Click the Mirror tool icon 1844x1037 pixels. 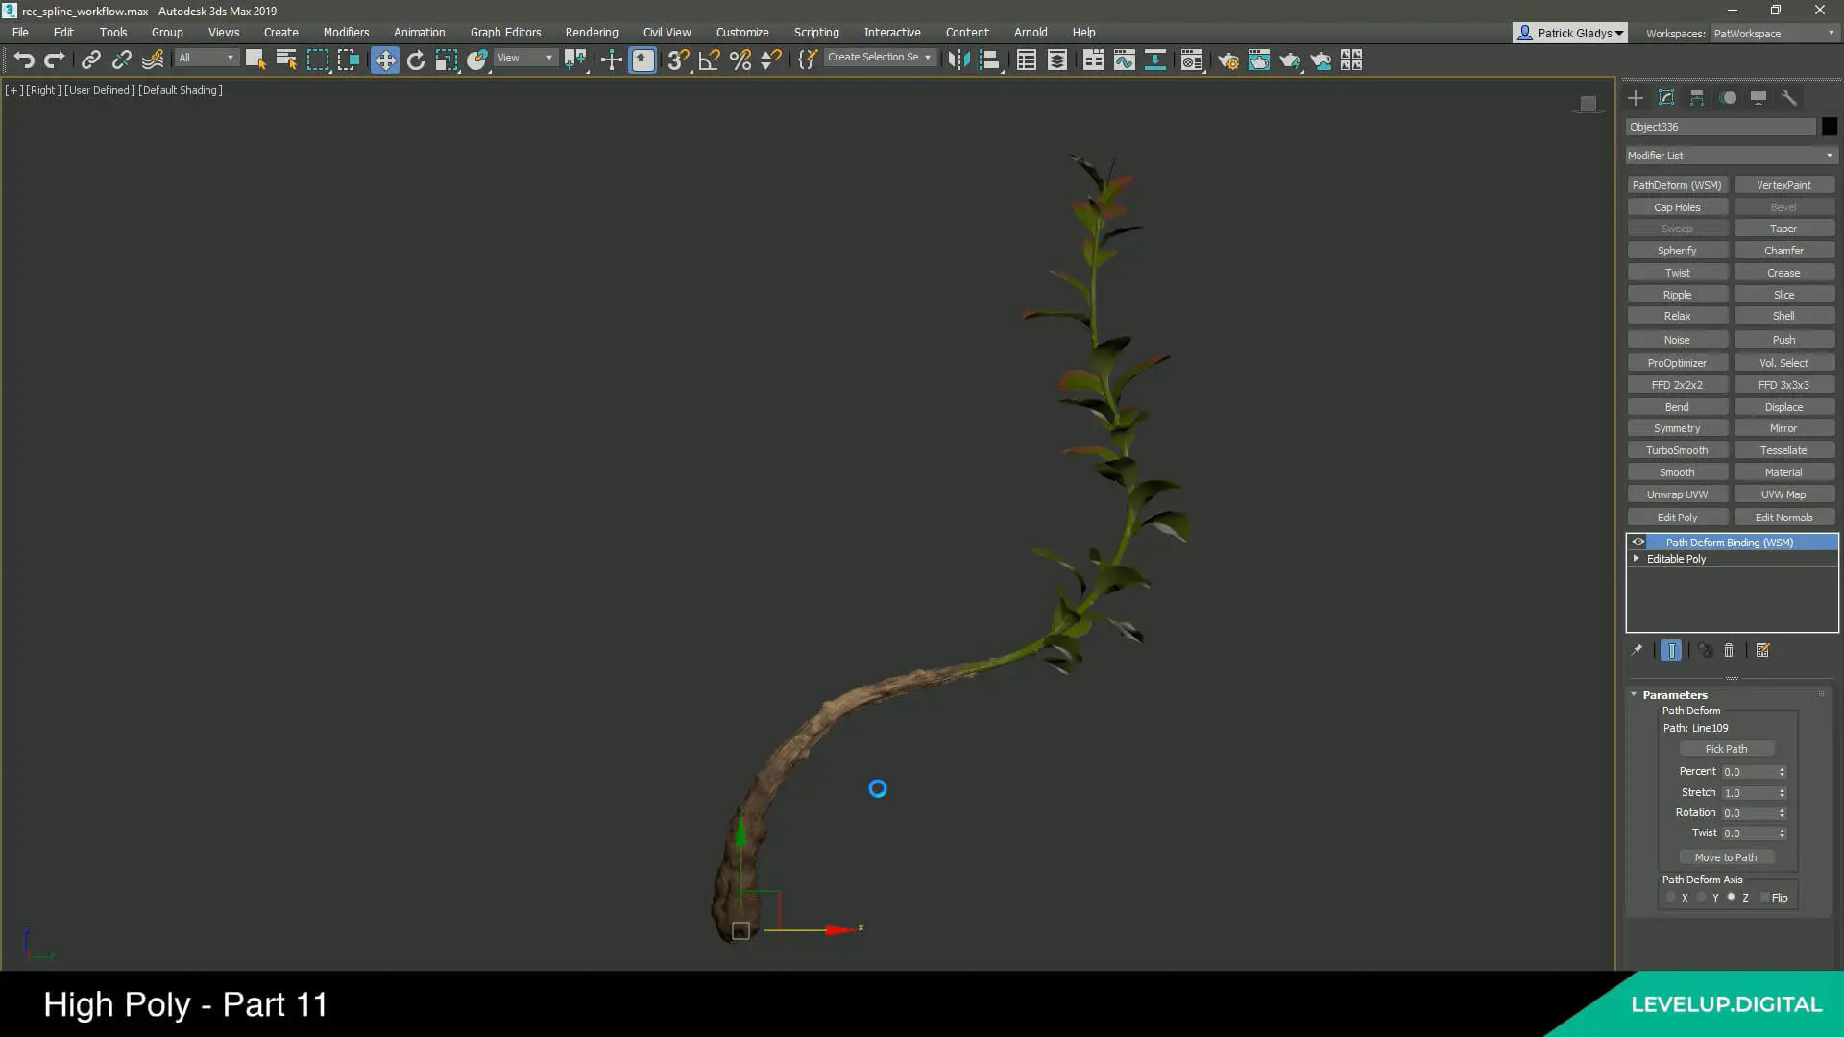pos(958,60)
